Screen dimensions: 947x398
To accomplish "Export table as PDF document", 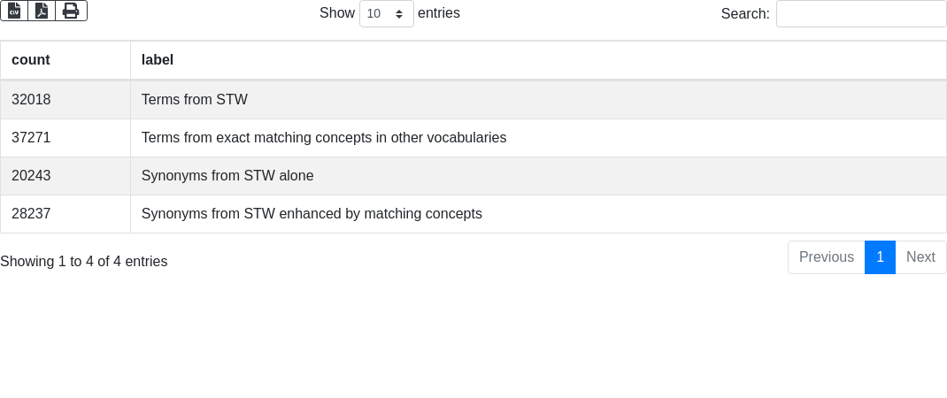I will pos(42,11).
